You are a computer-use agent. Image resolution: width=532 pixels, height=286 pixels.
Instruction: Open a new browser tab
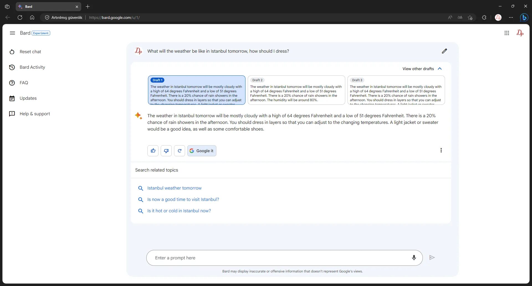click(x=88, y=6)
